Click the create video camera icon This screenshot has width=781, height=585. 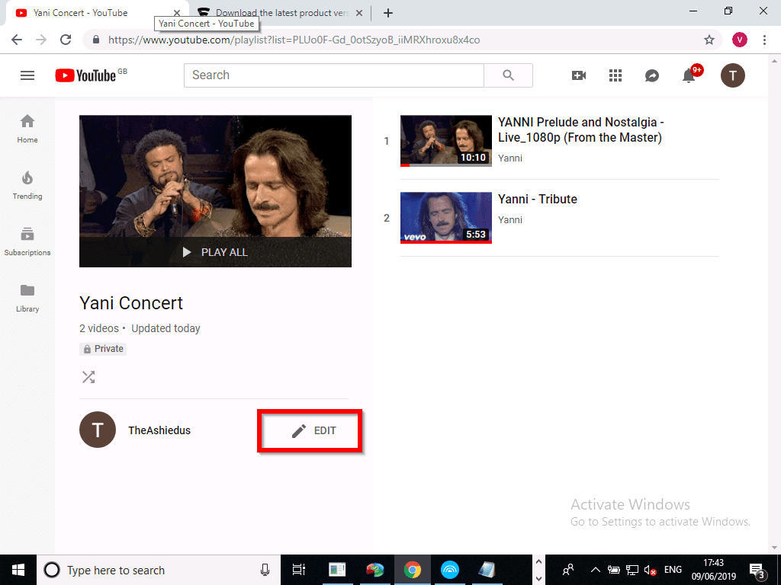click(579, 75)
